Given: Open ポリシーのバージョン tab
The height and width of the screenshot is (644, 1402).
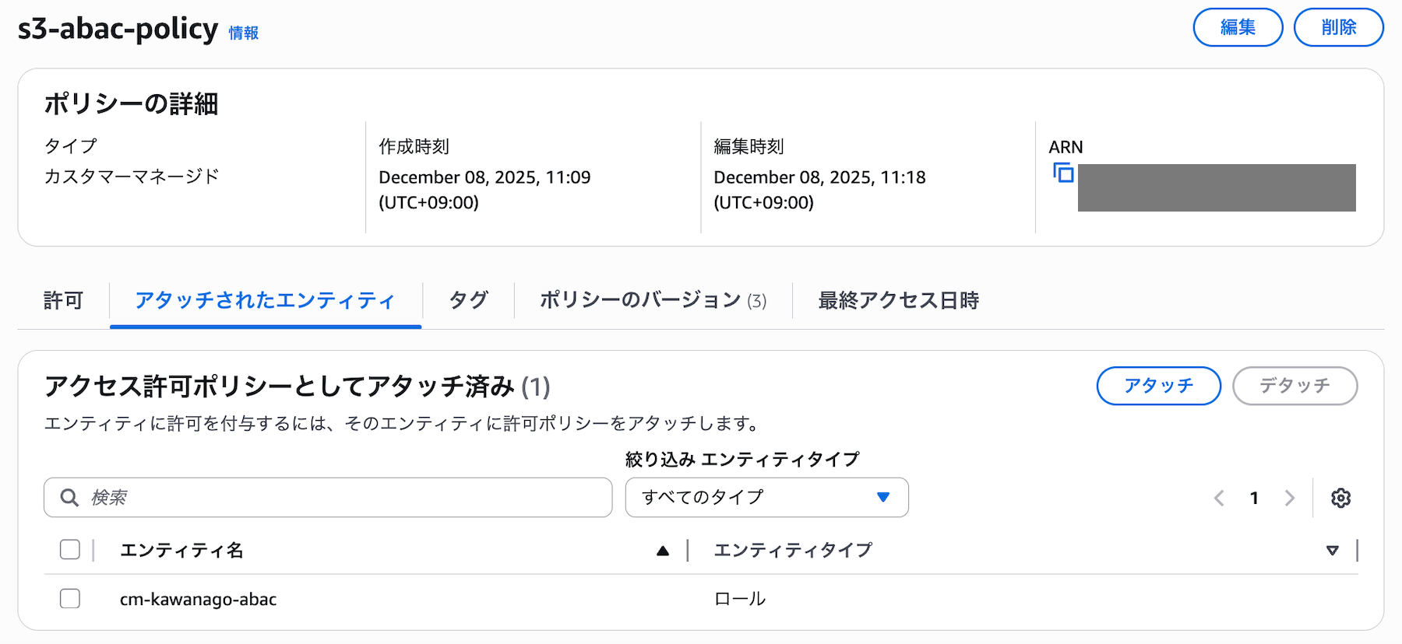Looking at the screenshot, I should [x=653, y=301].
